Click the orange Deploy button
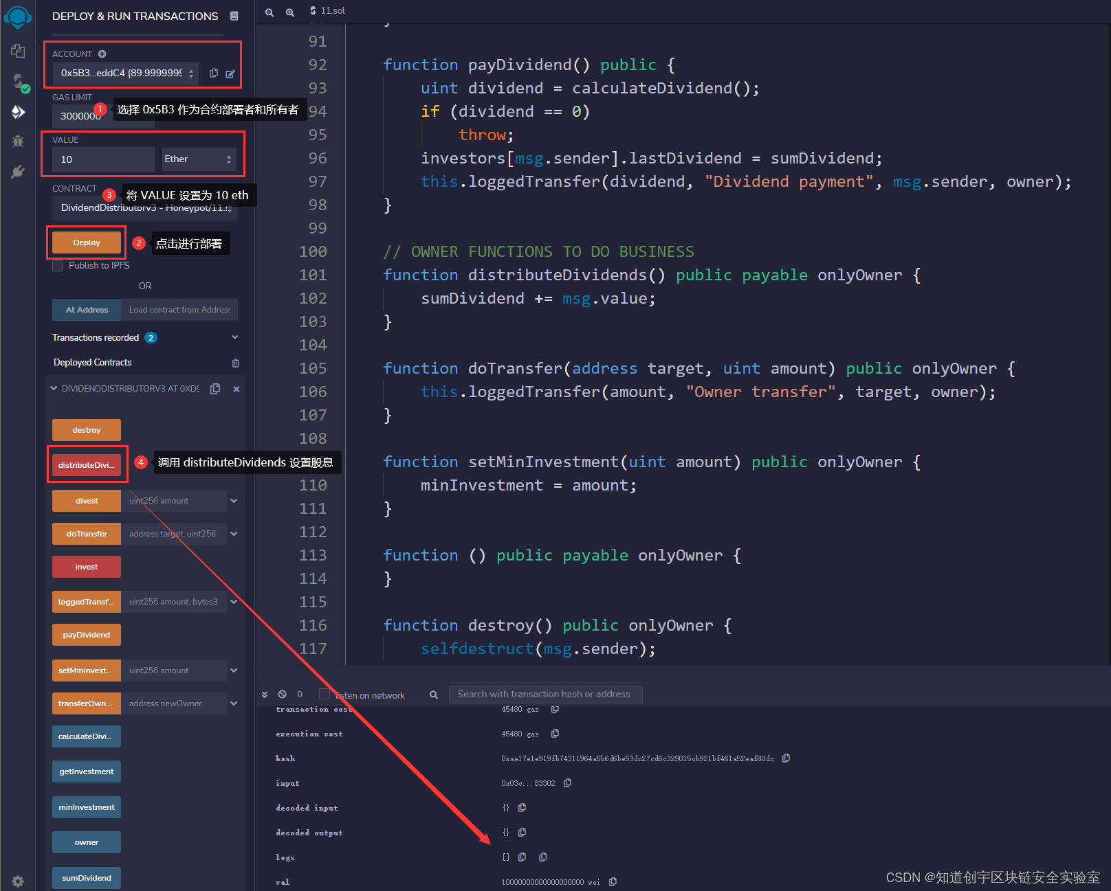 87,243
